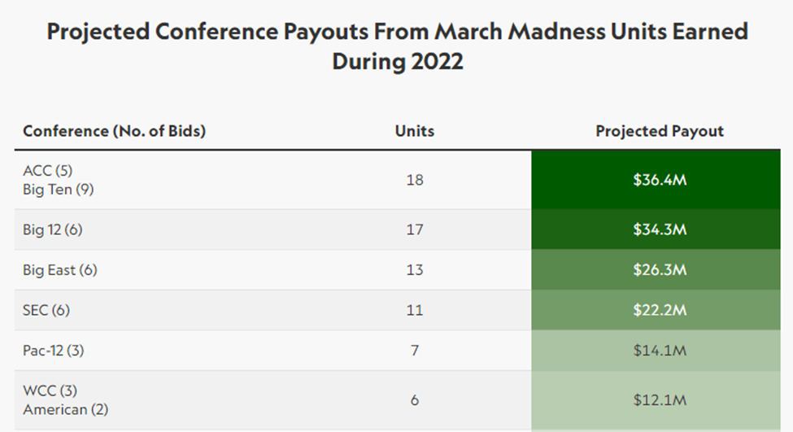Click the Projected Payout column header
Viewport: 793px width, 432px height.
[x=660, y=131]
